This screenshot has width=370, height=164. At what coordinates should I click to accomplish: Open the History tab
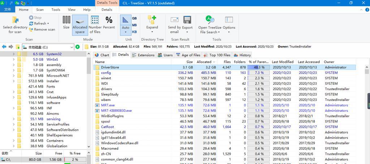pyautogui.click(x=242, y=55)
